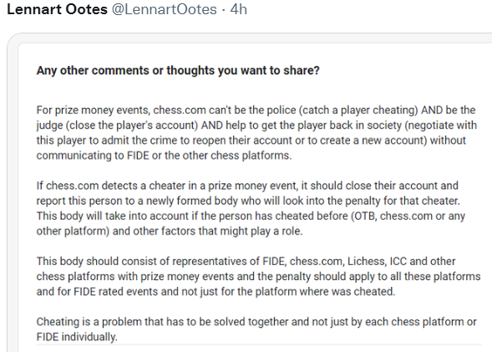Viewport: 492px width, 352px height.
Task: Click the phrase '(OTB, chess.com or any'
Action: 408,216
